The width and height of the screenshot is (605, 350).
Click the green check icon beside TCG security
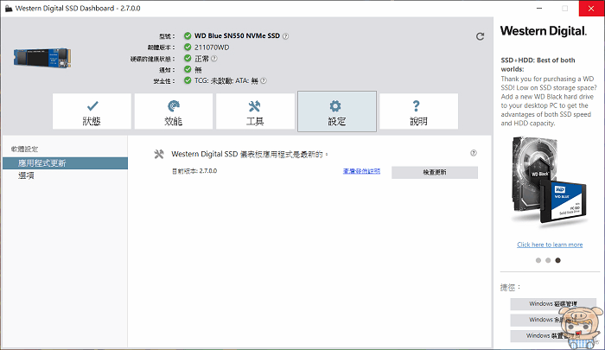(x=188, y=80)
